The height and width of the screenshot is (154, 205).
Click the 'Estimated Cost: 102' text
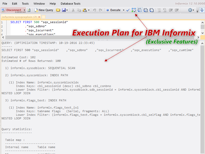[18, 57]
